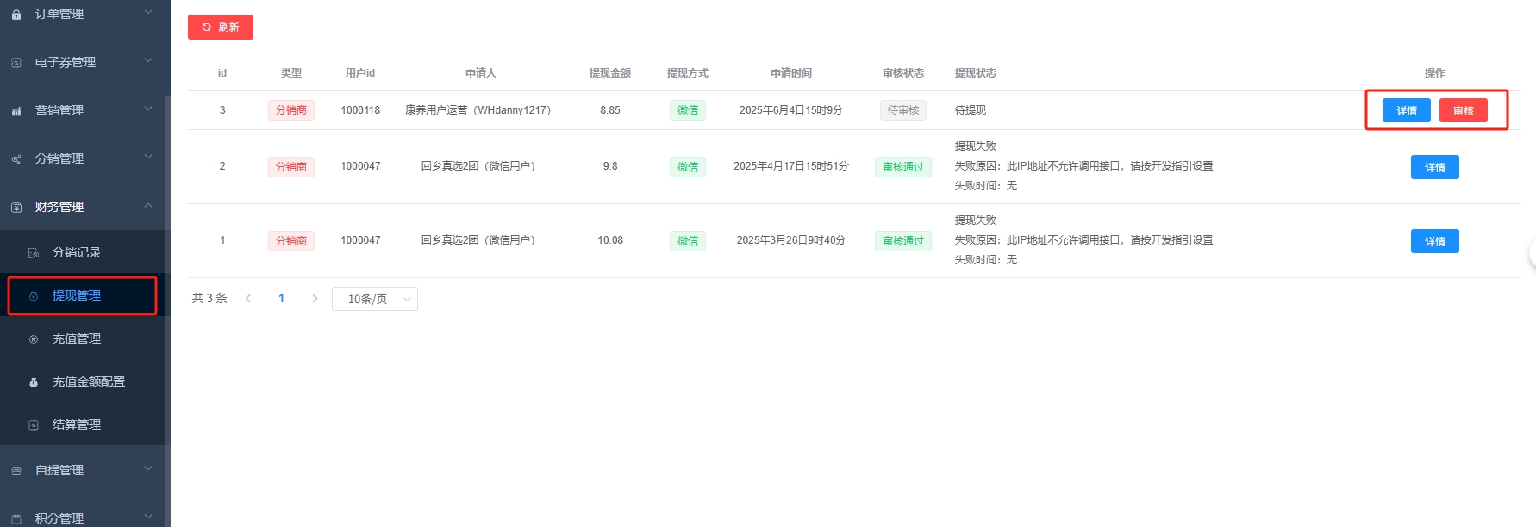Go to 结算管理 in the sidebar
This screenshot has width=1536, height=527.
[x=77, y=425]
